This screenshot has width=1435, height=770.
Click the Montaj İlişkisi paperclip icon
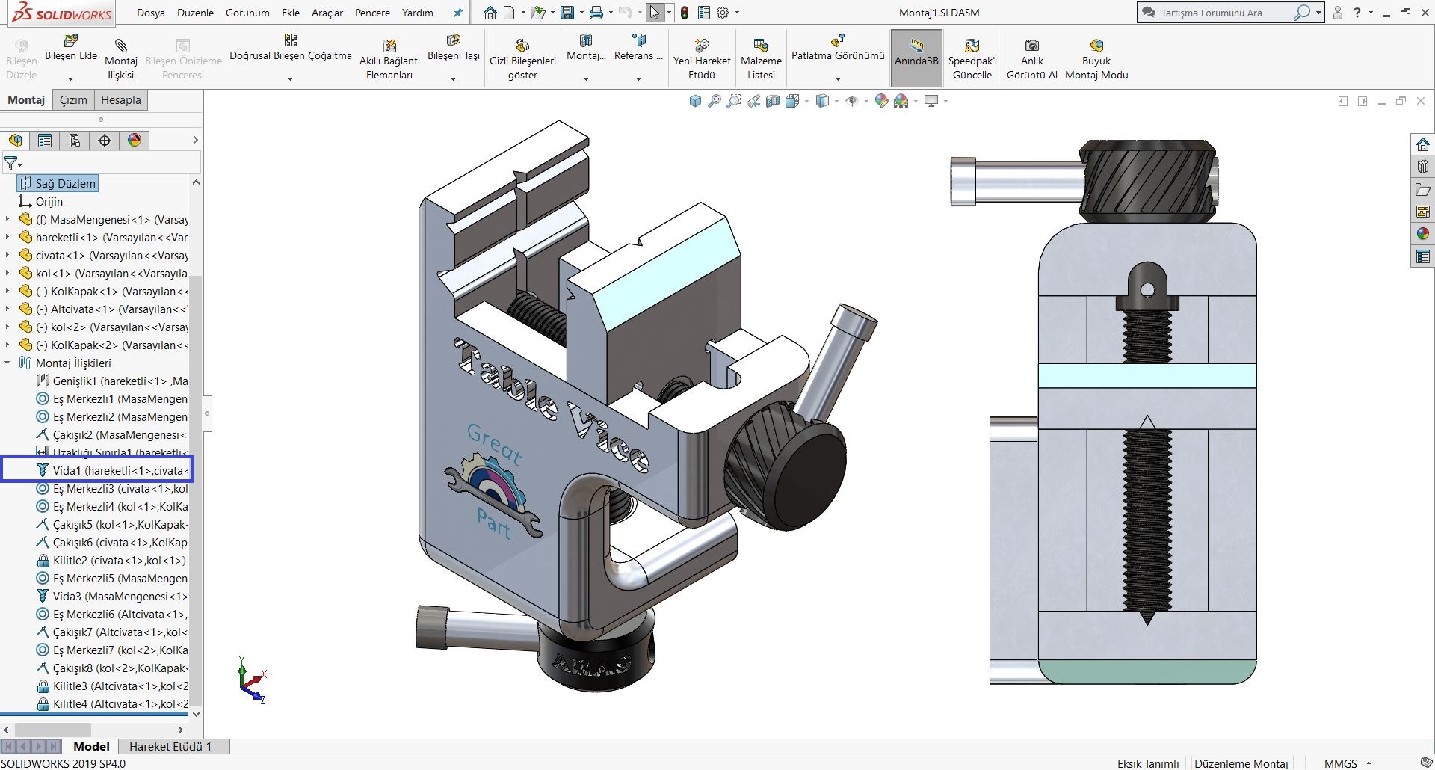[120, 46]
